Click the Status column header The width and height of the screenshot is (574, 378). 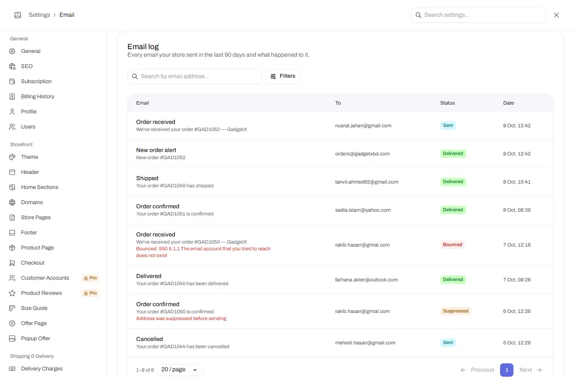pos(448,103)
